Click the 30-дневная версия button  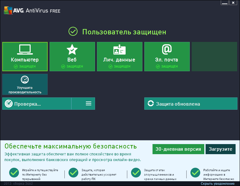178,149
